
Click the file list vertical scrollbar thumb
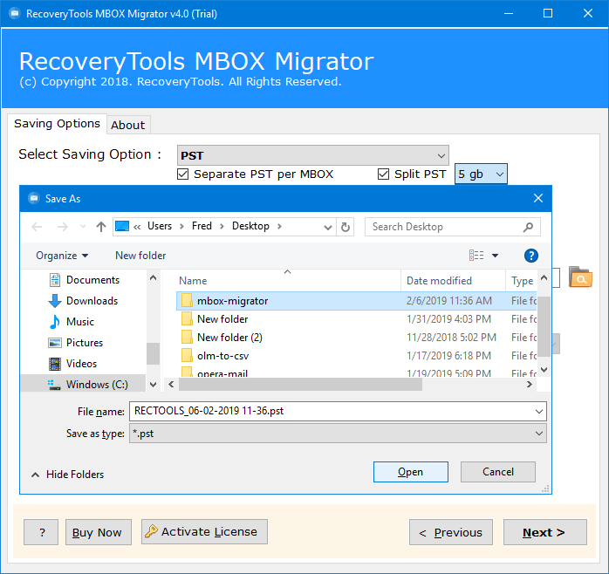click(544, 326)
